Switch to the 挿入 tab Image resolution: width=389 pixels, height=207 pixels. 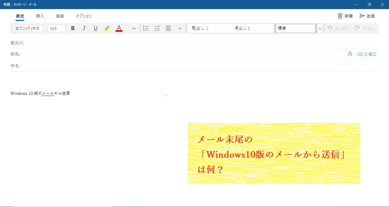coord(40,16)
